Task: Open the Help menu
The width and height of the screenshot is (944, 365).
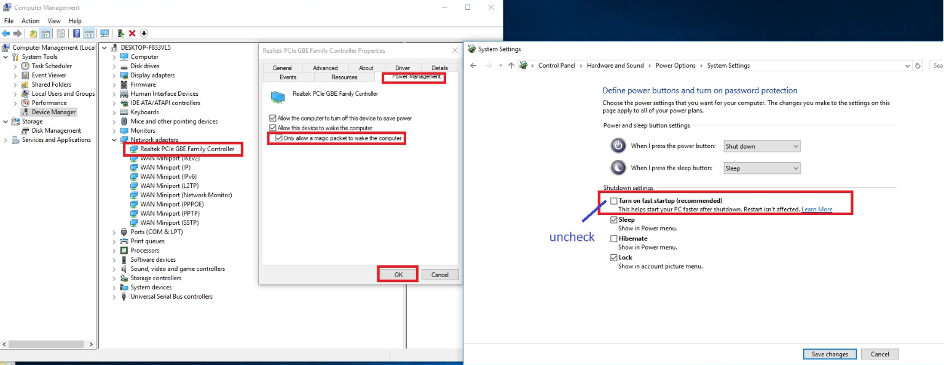Action: click(74, 21)
